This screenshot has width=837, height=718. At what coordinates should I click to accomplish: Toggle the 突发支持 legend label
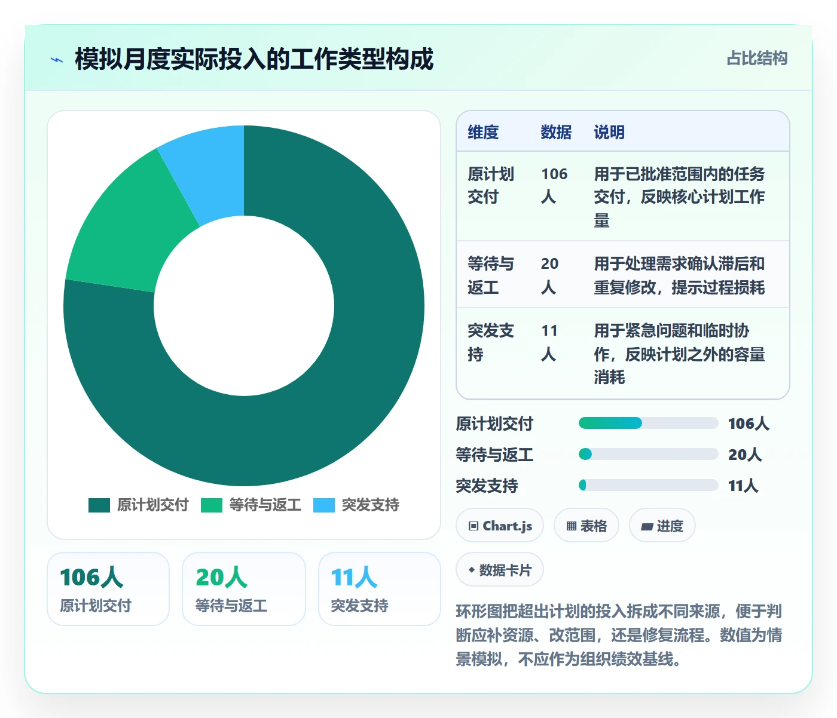point(371,505)
